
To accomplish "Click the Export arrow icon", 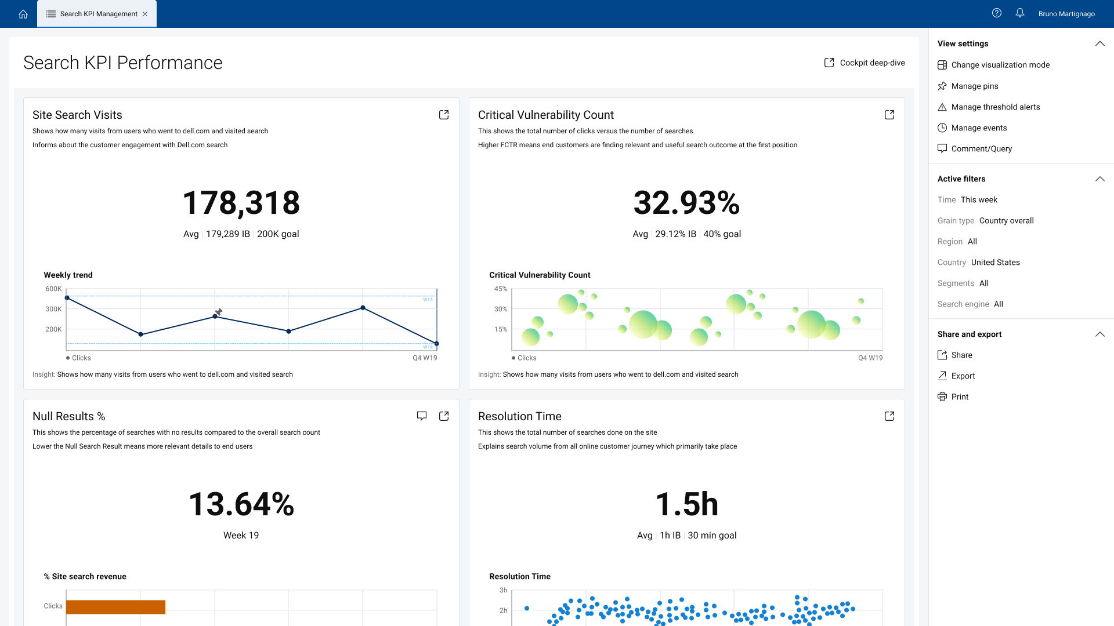I will pos(942,376).
